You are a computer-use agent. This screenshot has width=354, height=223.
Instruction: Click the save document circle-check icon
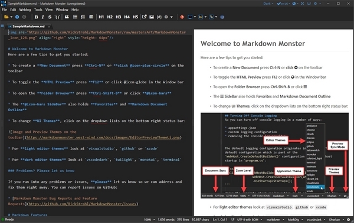point(24,17)
